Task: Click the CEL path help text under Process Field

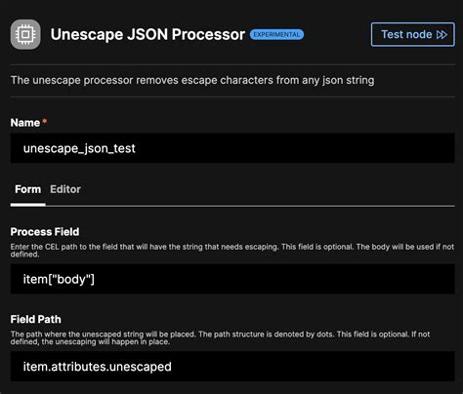Action: pyautogui.click(x=232, y=251)
